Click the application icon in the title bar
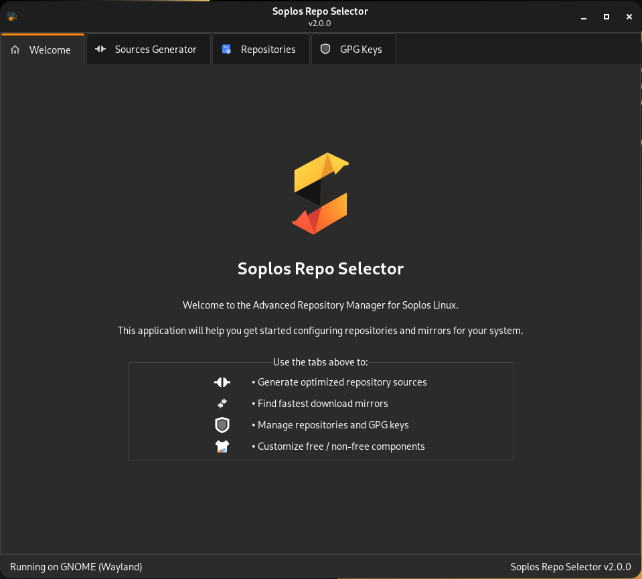 click(11, 16)
